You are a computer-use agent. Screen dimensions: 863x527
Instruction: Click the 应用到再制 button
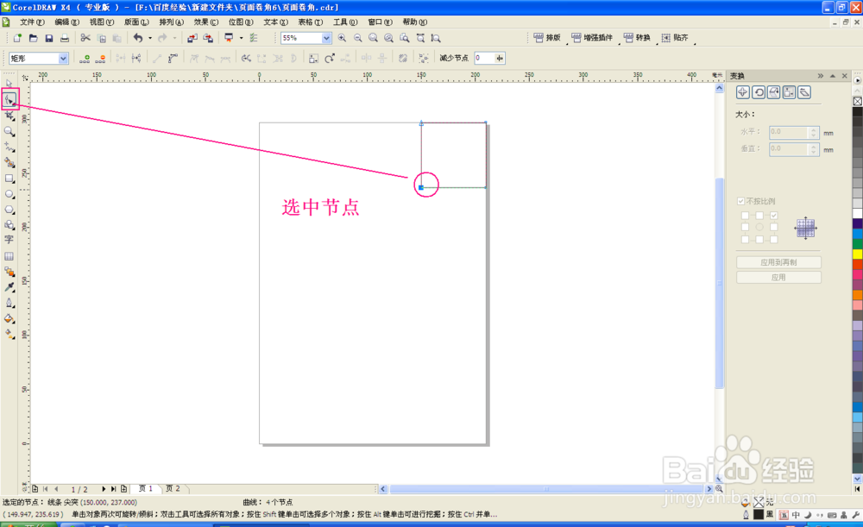778,262
